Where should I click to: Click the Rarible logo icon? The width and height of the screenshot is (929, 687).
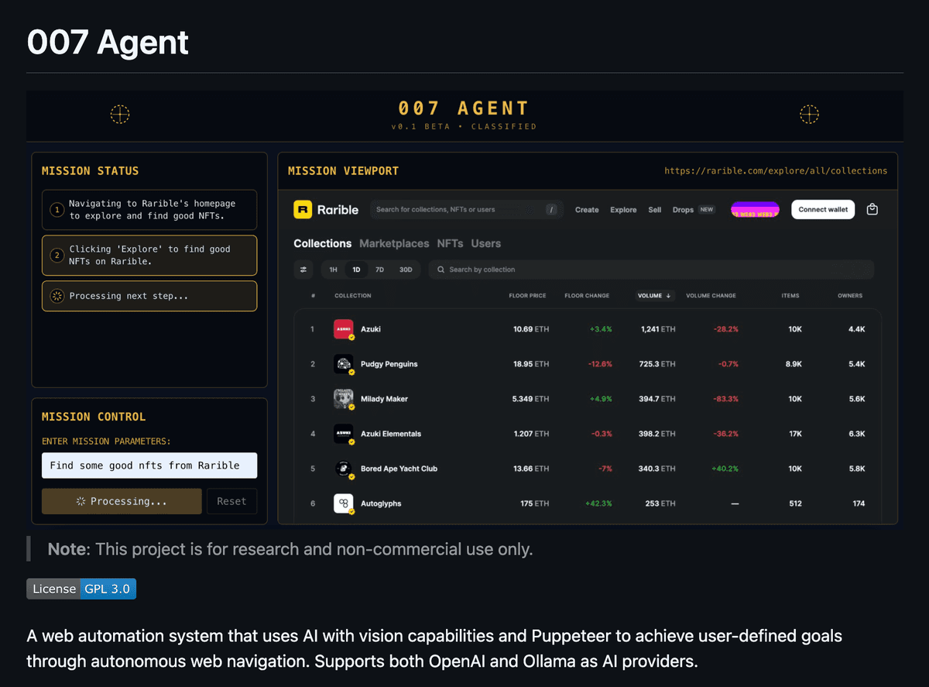pos(303,209)
